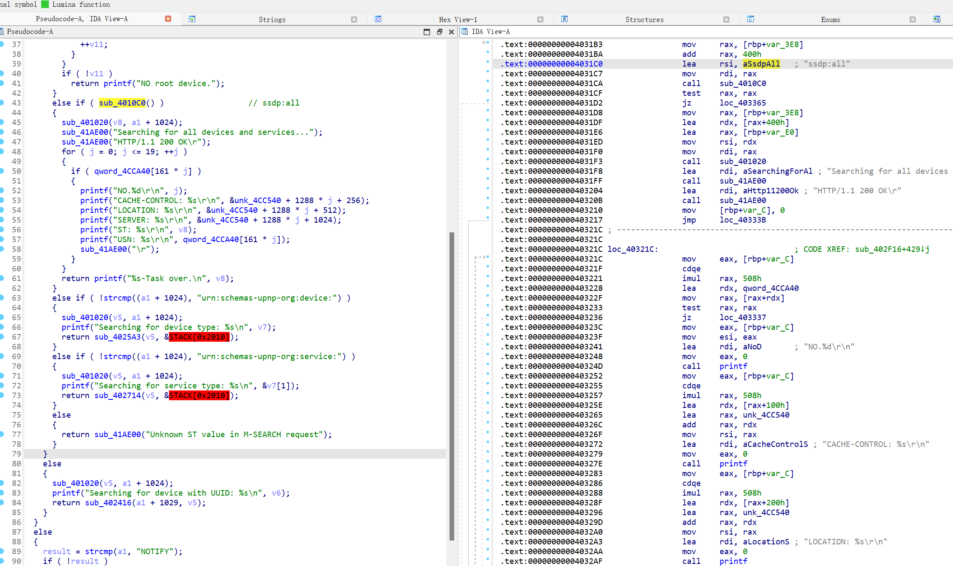Click the Pseudocode-A panel icon

pyautogui.click(x=2, y=31)
